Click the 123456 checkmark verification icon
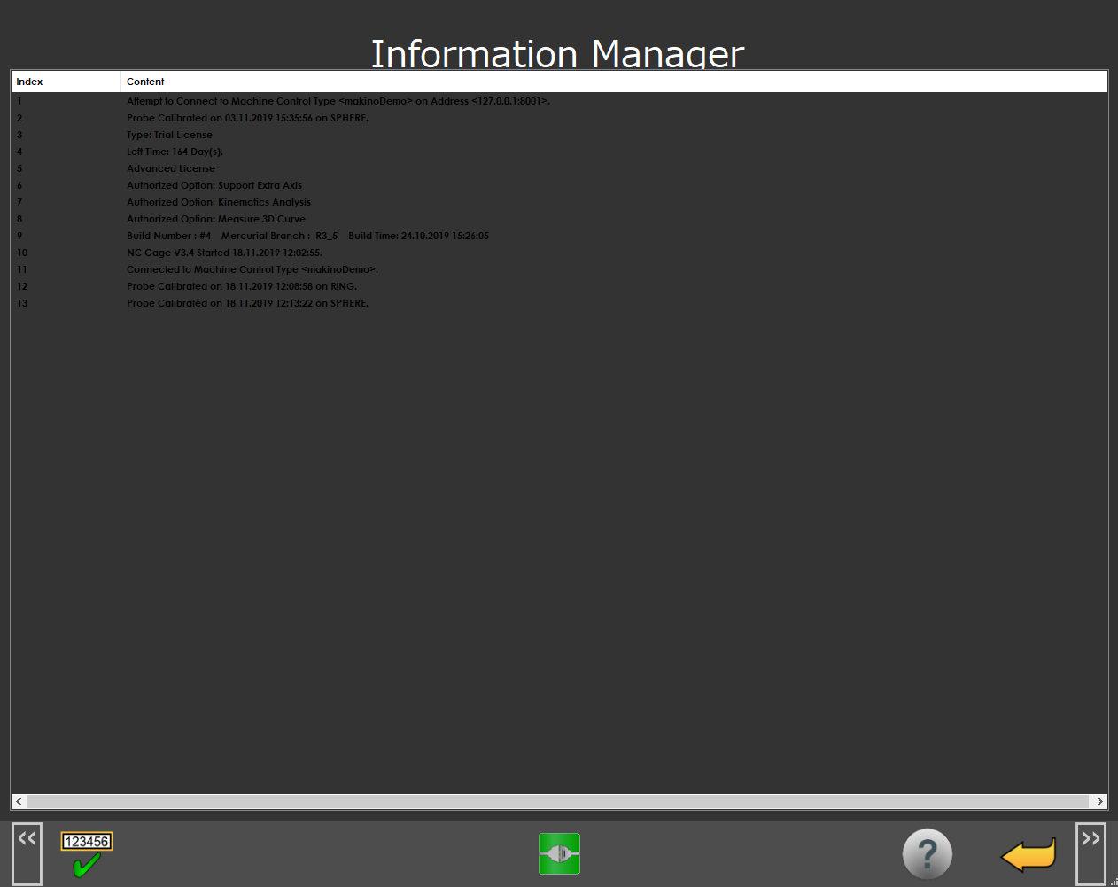Screen dimensions: 1118x887 tap(87, 854)
